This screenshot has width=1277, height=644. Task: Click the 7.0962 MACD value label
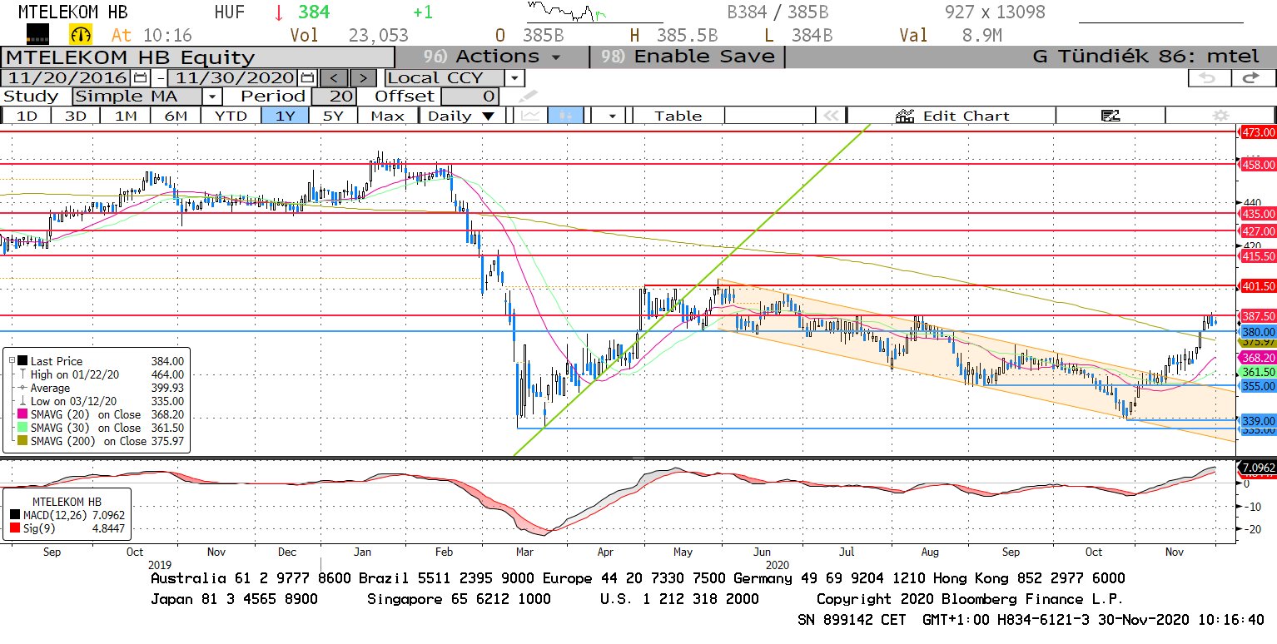point(1258,468)
